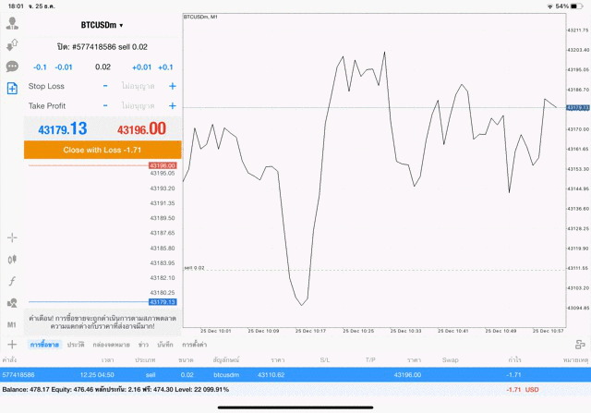The image size is (591, 413).
Task: Change the chart type candlestick icon
Action: [12, 259]
